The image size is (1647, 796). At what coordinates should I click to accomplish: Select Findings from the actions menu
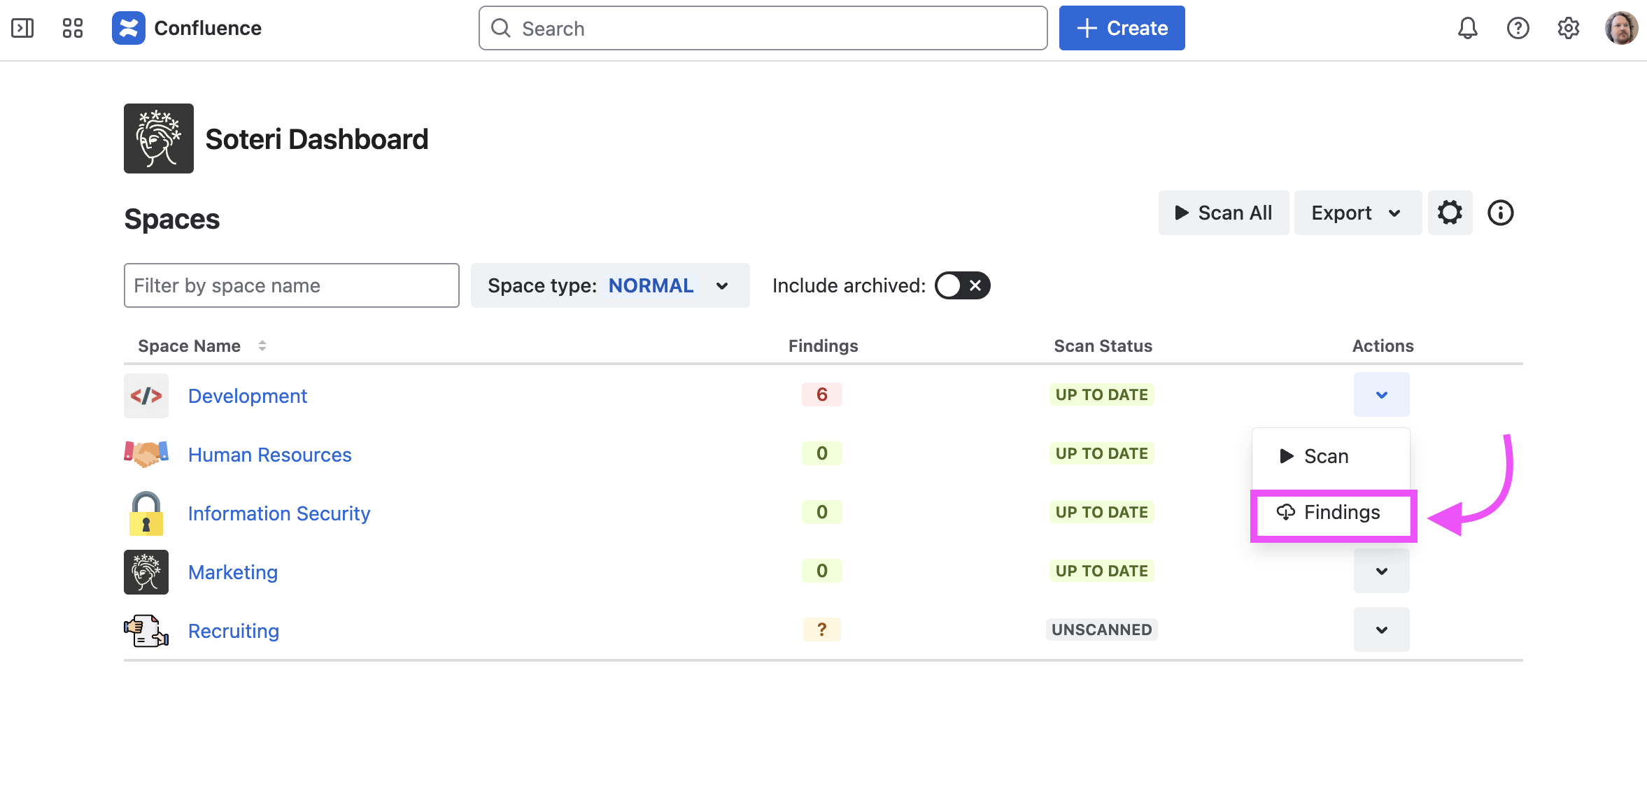(x=1333, y=513)
